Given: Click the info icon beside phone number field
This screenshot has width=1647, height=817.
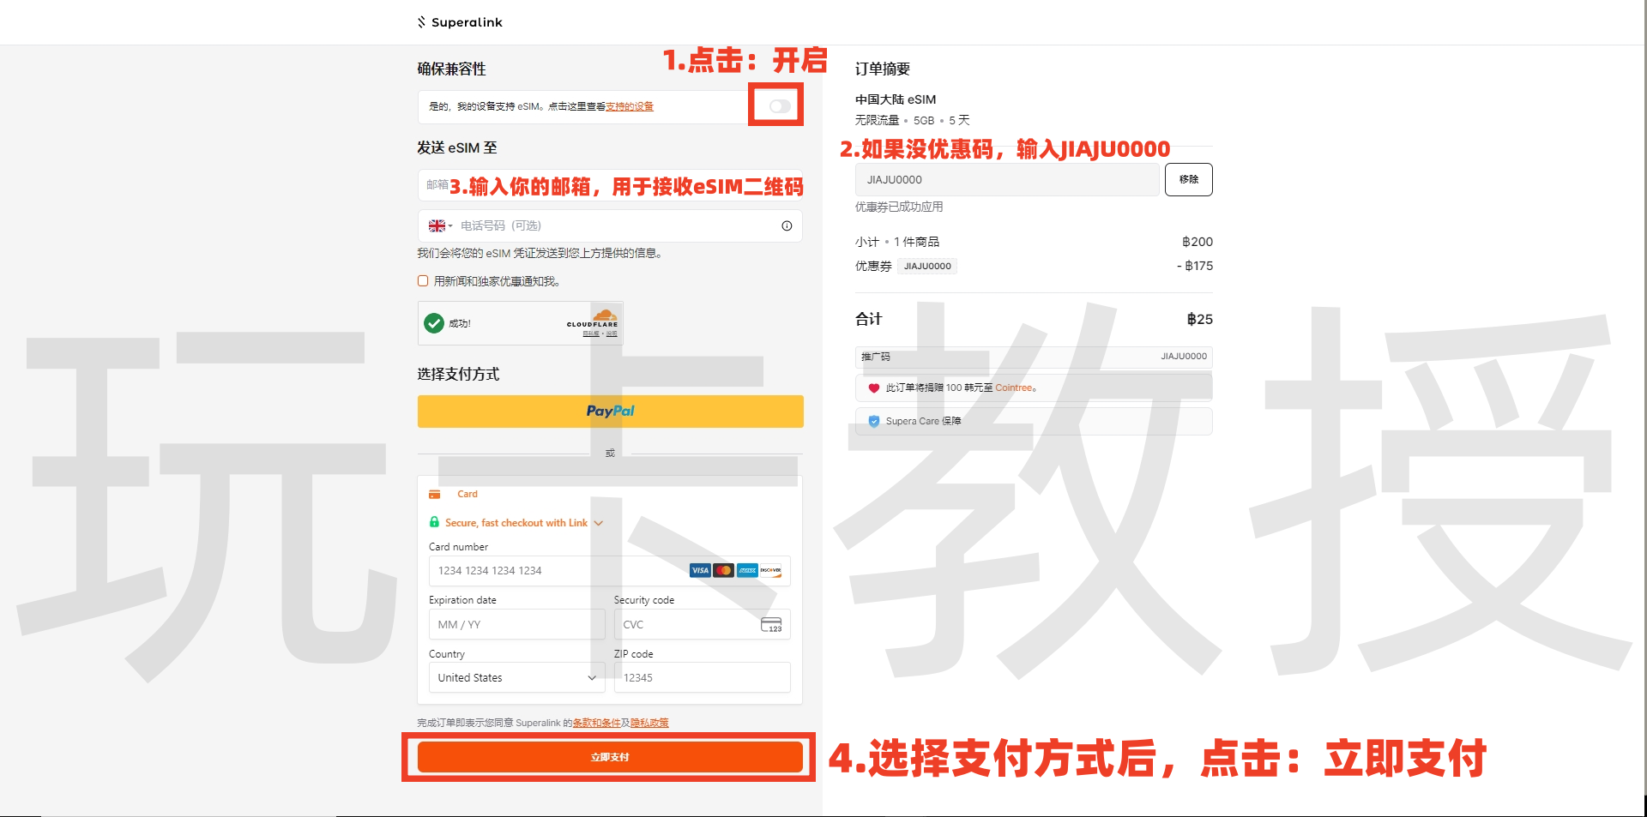Looking at the screenshot, I should coord(786,225).
